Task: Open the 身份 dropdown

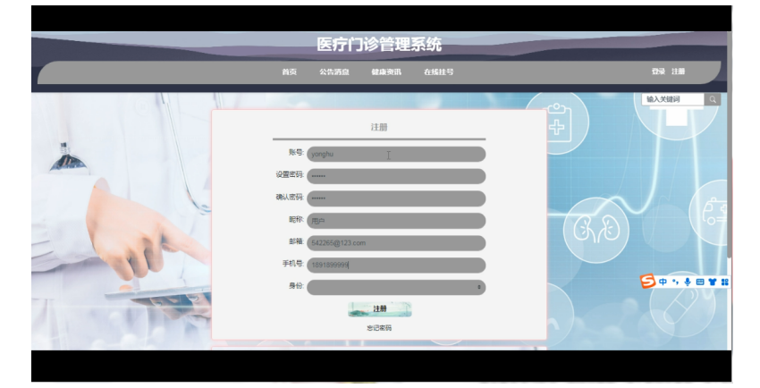Action: point(396,287)
